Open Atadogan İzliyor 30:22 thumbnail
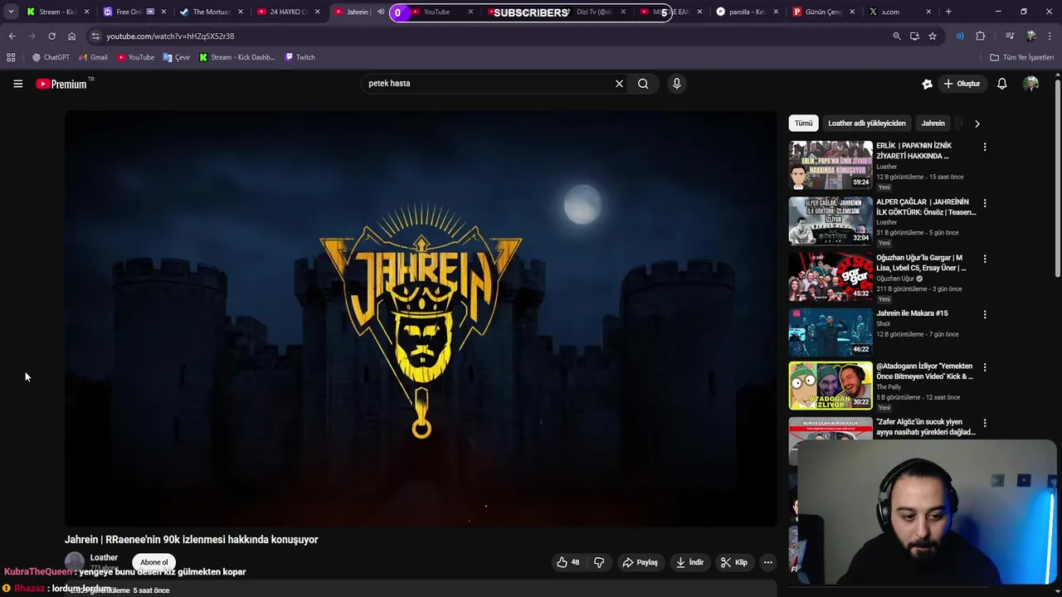Screen dimensions: 1062x597 pyautogui.click(x=831, y=386)
